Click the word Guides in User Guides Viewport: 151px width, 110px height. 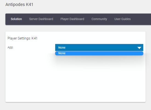[x=126, y=19]
